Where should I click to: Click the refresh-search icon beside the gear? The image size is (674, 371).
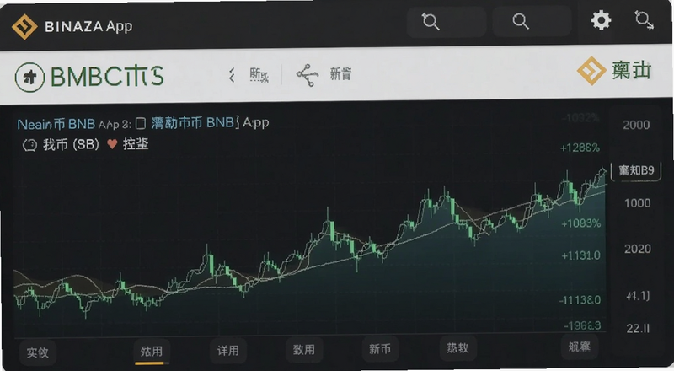[644, 20]
